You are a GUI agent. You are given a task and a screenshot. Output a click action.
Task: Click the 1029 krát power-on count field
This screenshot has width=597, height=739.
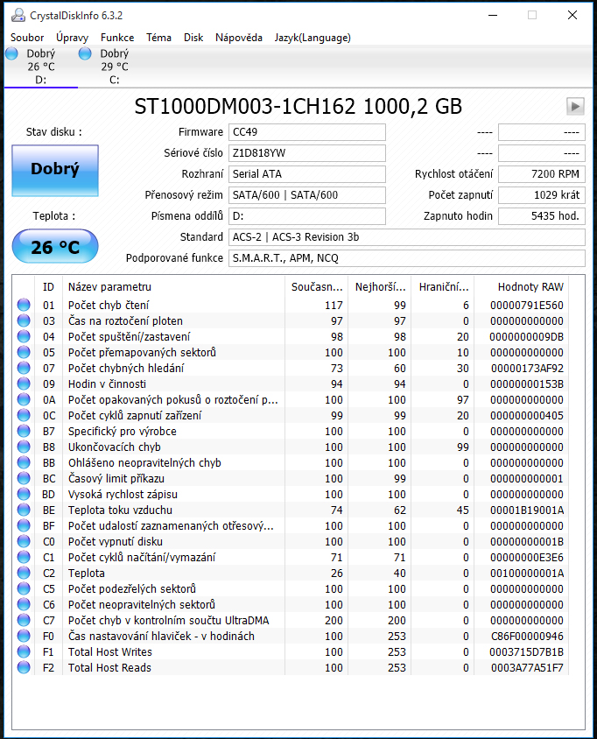[542, 195]
